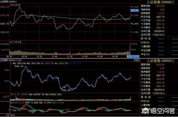Click 新综指 row in the top panel

(145, 39)
